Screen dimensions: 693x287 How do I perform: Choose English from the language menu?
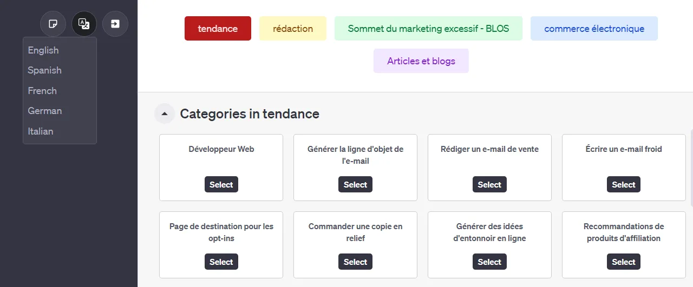pyautogui.click(x=43, y=50)
